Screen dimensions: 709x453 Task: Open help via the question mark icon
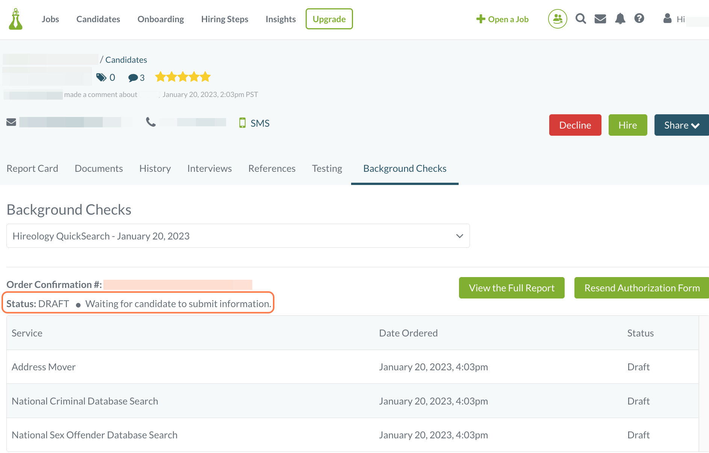tap(639, 18)
